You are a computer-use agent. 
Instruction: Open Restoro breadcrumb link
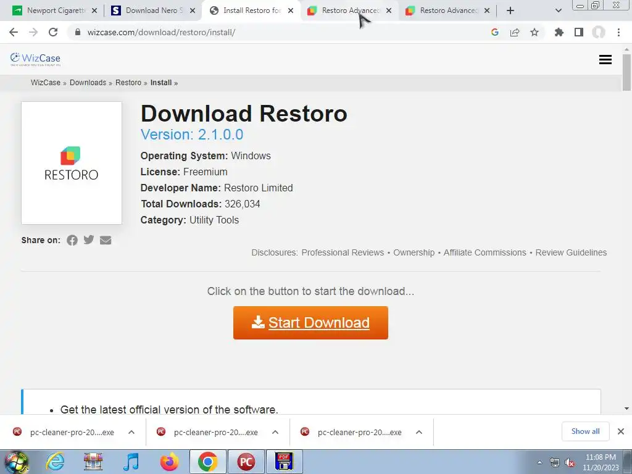tap(128, 83)
